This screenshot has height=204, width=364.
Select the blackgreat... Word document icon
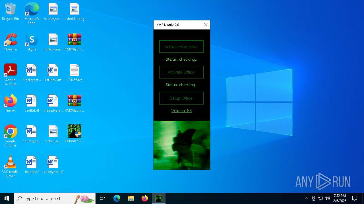(x=32, y=73)
